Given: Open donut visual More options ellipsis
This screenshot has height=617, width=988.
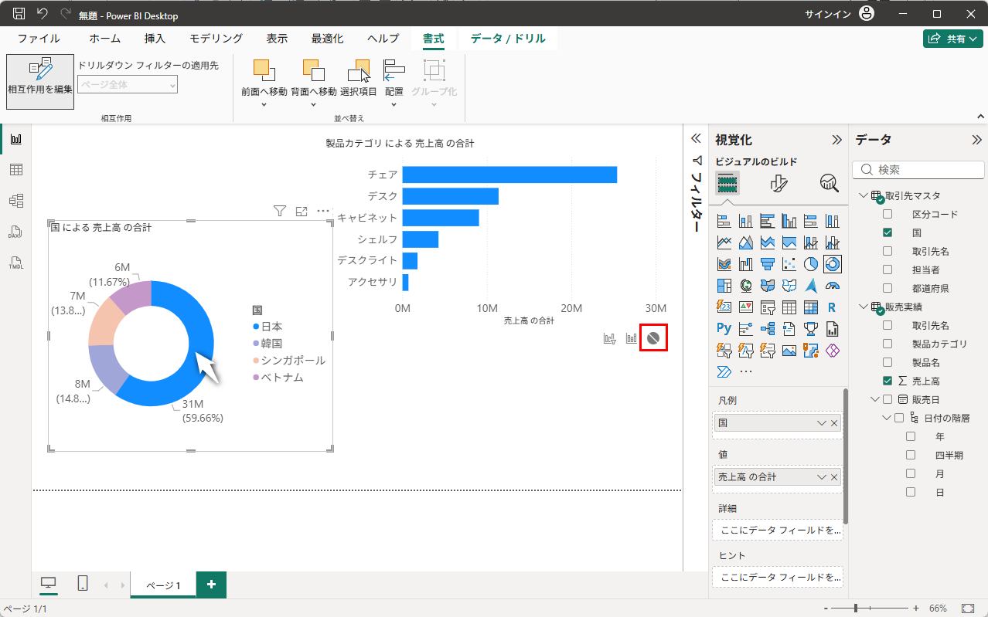Looking at the screenshot, I should tap(323, 211).
